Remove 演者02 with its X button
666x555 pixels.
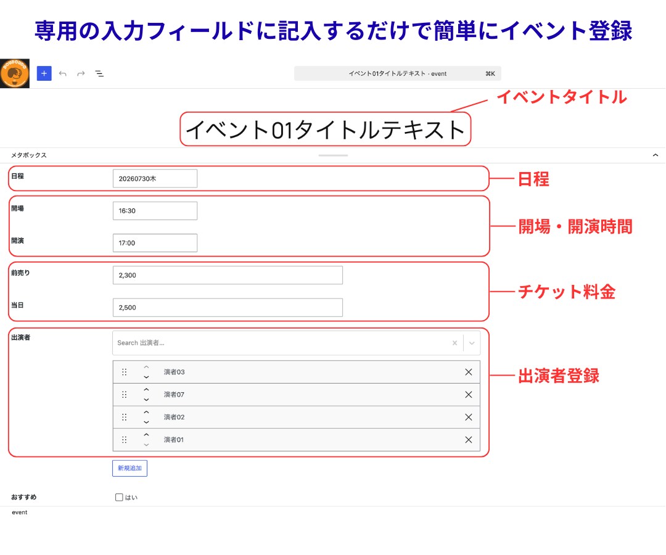(469, 417)
